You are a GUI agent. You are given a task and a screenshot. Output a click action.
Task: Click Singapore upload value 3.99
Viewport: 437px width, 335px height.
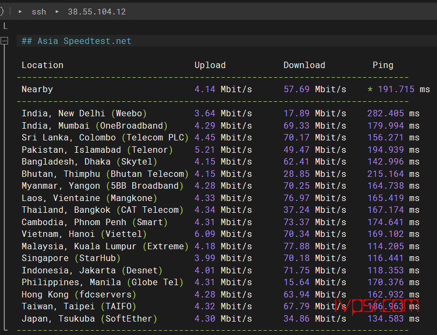click(205, 258)
